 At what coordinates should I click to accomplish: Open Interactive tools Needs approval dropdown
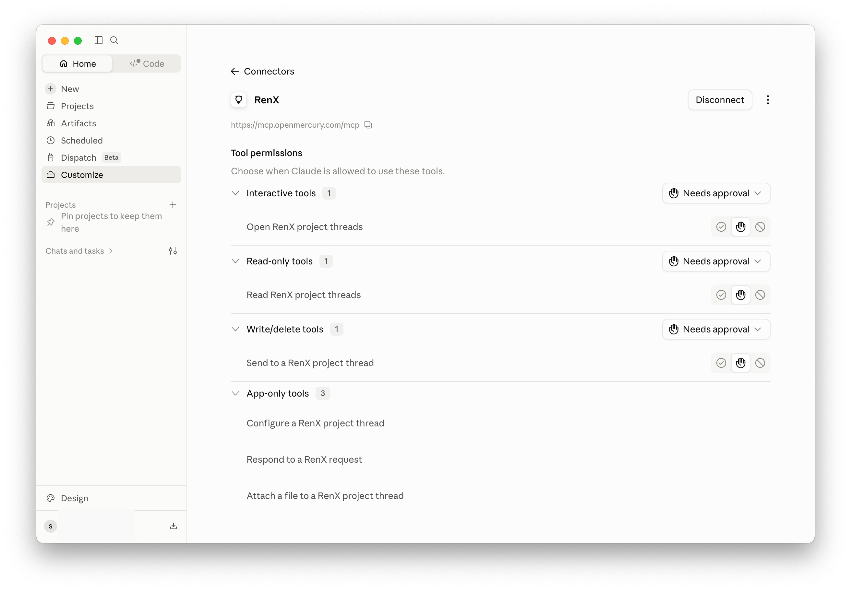[x=716, y=193]
